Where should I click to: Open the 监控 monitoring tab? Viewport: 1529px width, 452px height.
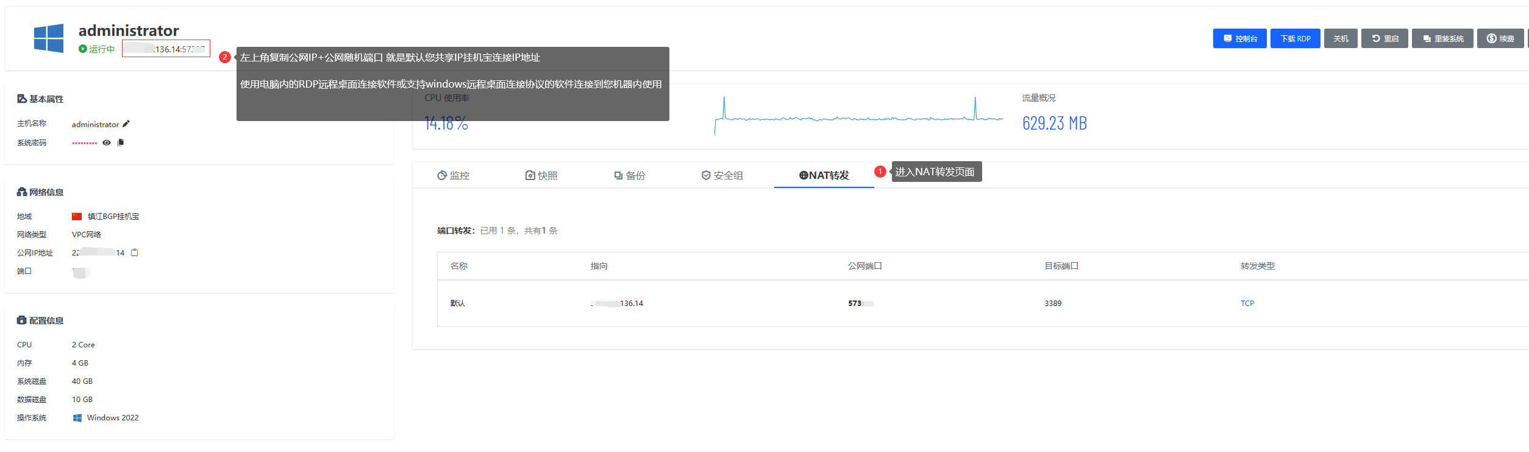tap(454, 175)
